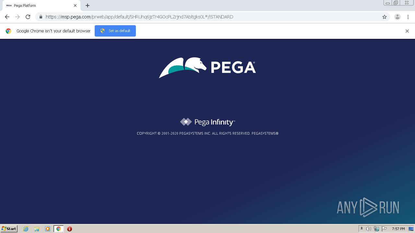Click the Pega Infinity logo
This screenshot has height=233, width=415.
(207, 122)
